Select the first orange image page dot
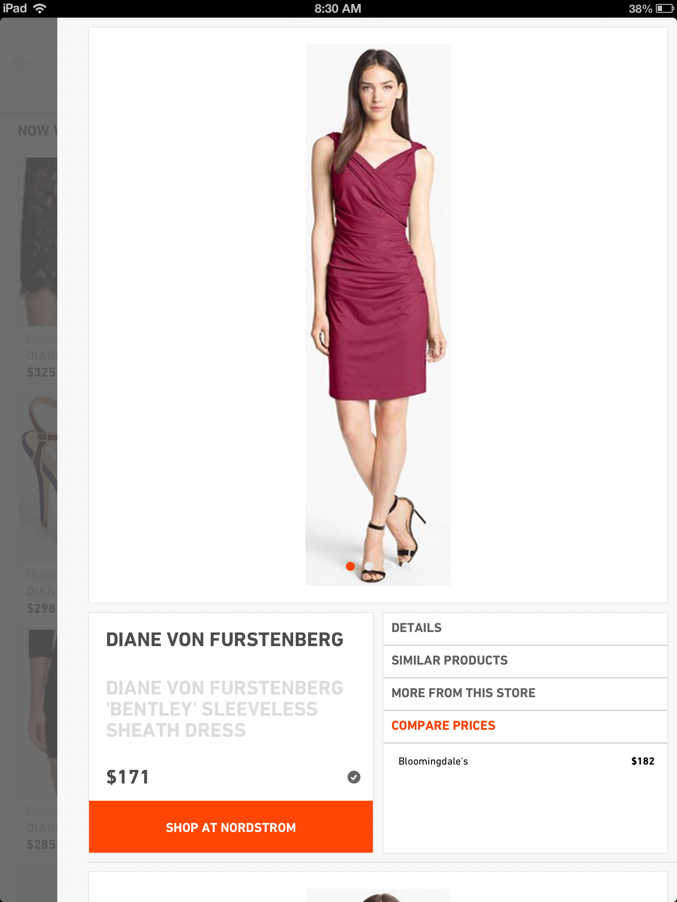Image resolution: width=677 pixels, height=902 pixels. coord(350,566)
